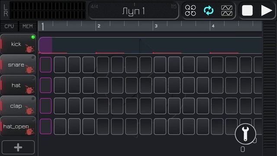Image resolution: width=277 pixels, height=156 pixels.
Task: Enable seventh step pad on hat row
Action: pyautogui.click(x=131, y=85)
